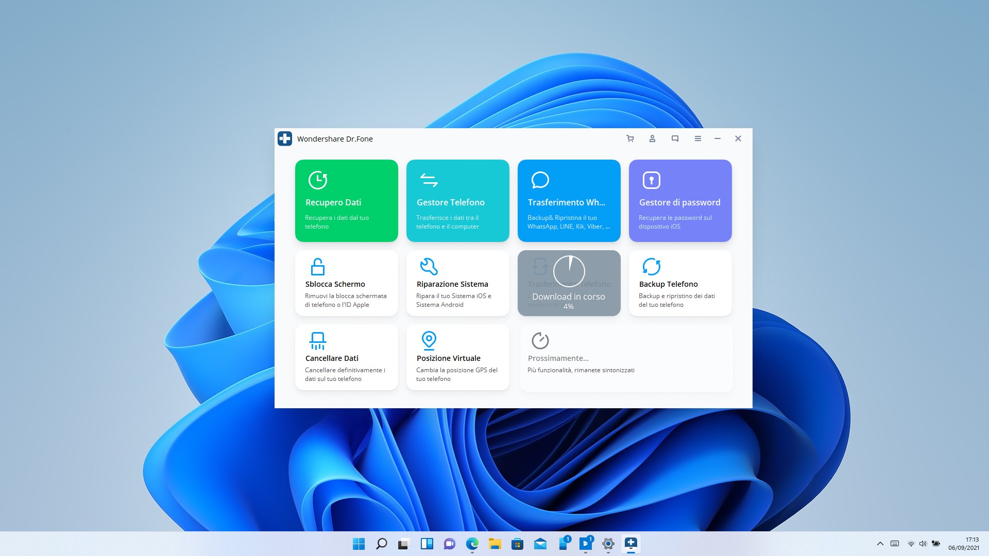Click the Backup Telefono sync icon
Viewport: 989px width, 556px height.
651,267
